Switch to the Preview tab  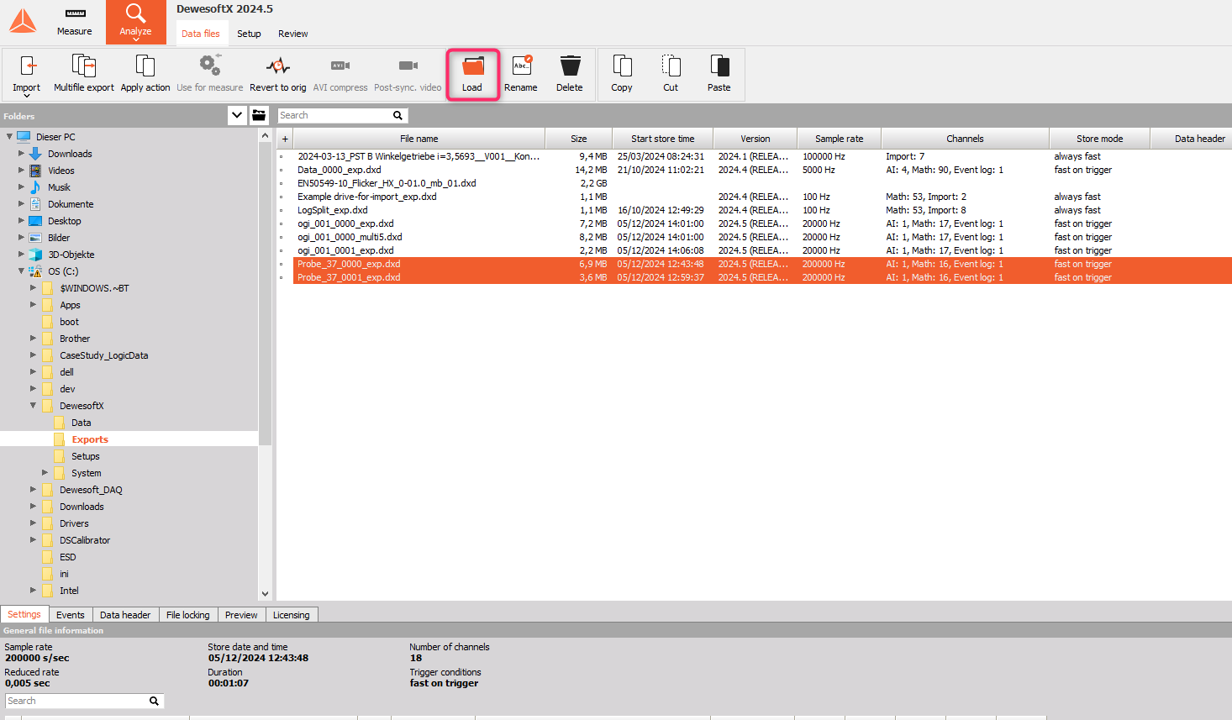tap(241, 615)
